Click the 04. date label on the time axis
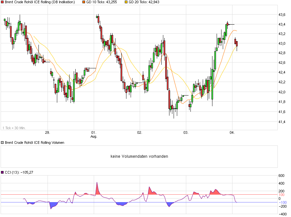The width and height of the screenshot is (291, 217). point(232,132)
